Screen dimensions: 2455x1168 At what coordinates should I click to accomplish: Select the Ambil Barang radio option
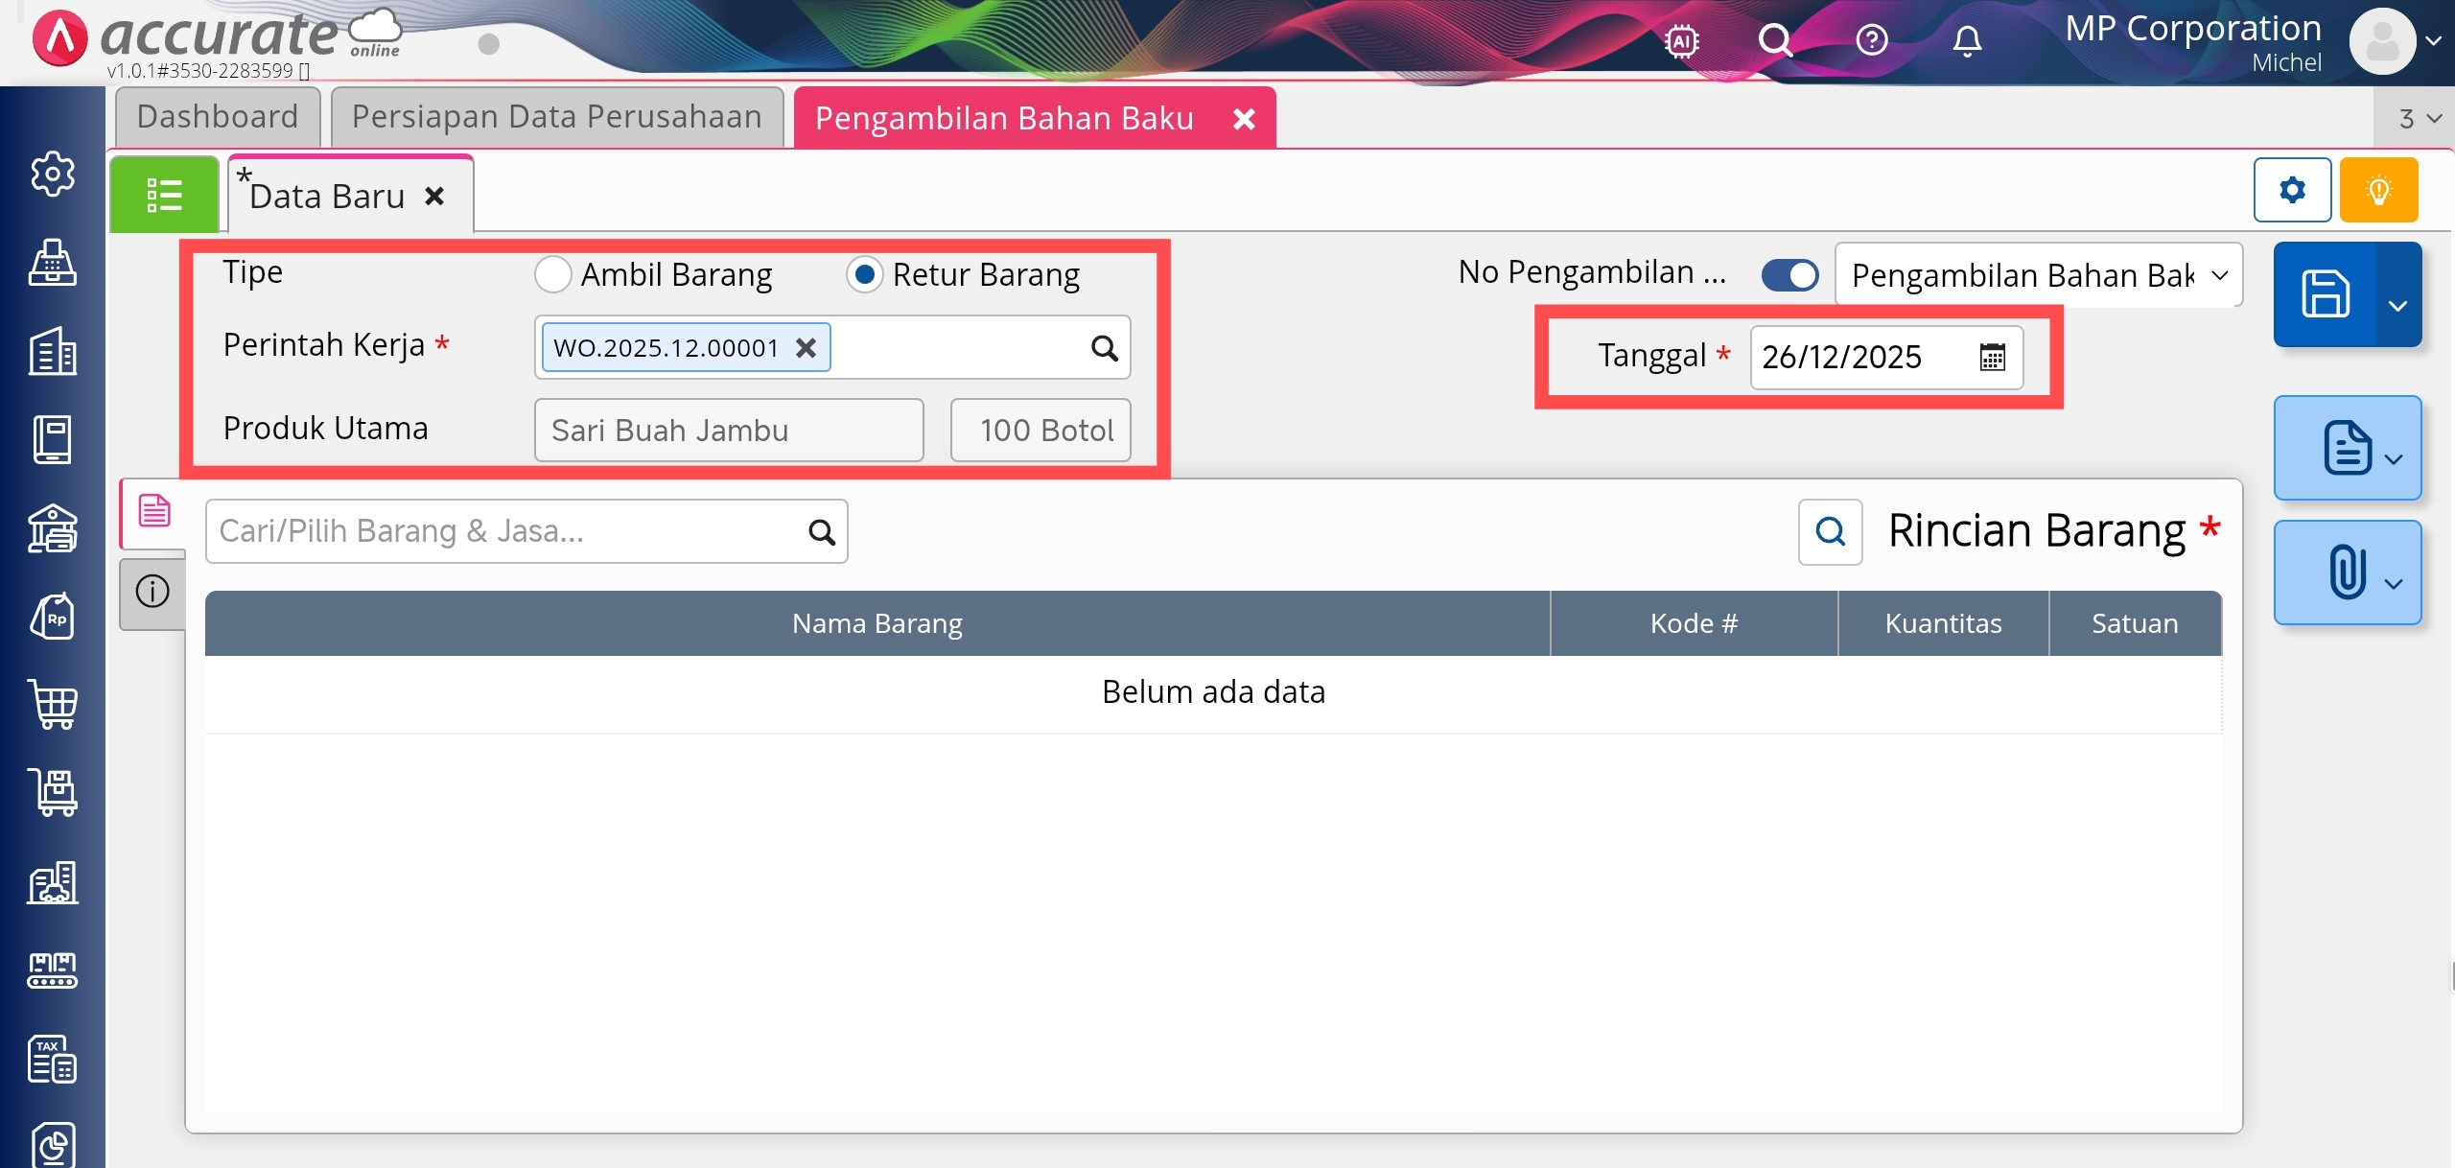pos(553,274)
